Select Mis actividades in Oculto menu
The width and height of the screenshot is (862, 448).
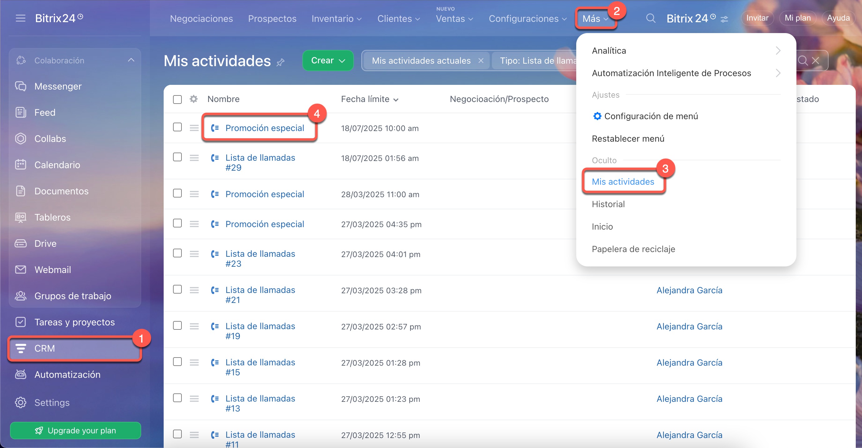tap(623, 182)
